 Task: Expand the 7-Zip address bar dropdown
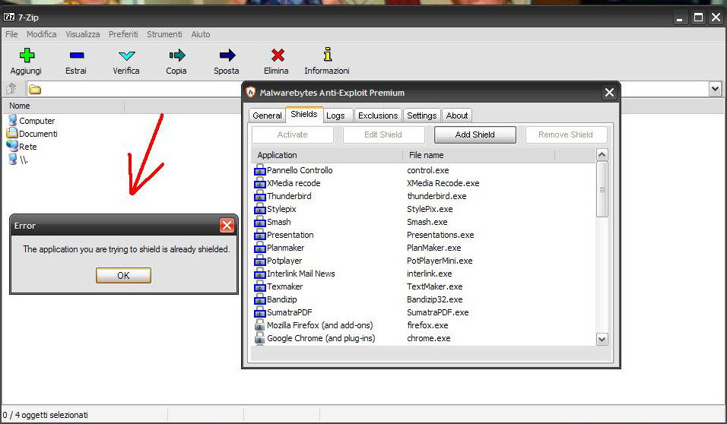[x=715, y=88]
